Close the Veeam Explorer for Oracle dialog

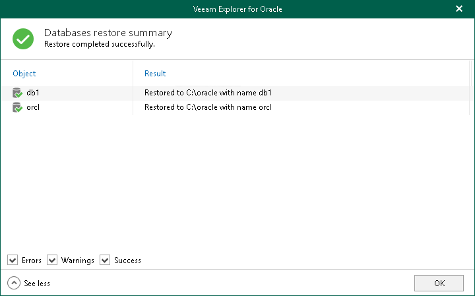click(x=459, y=9)
